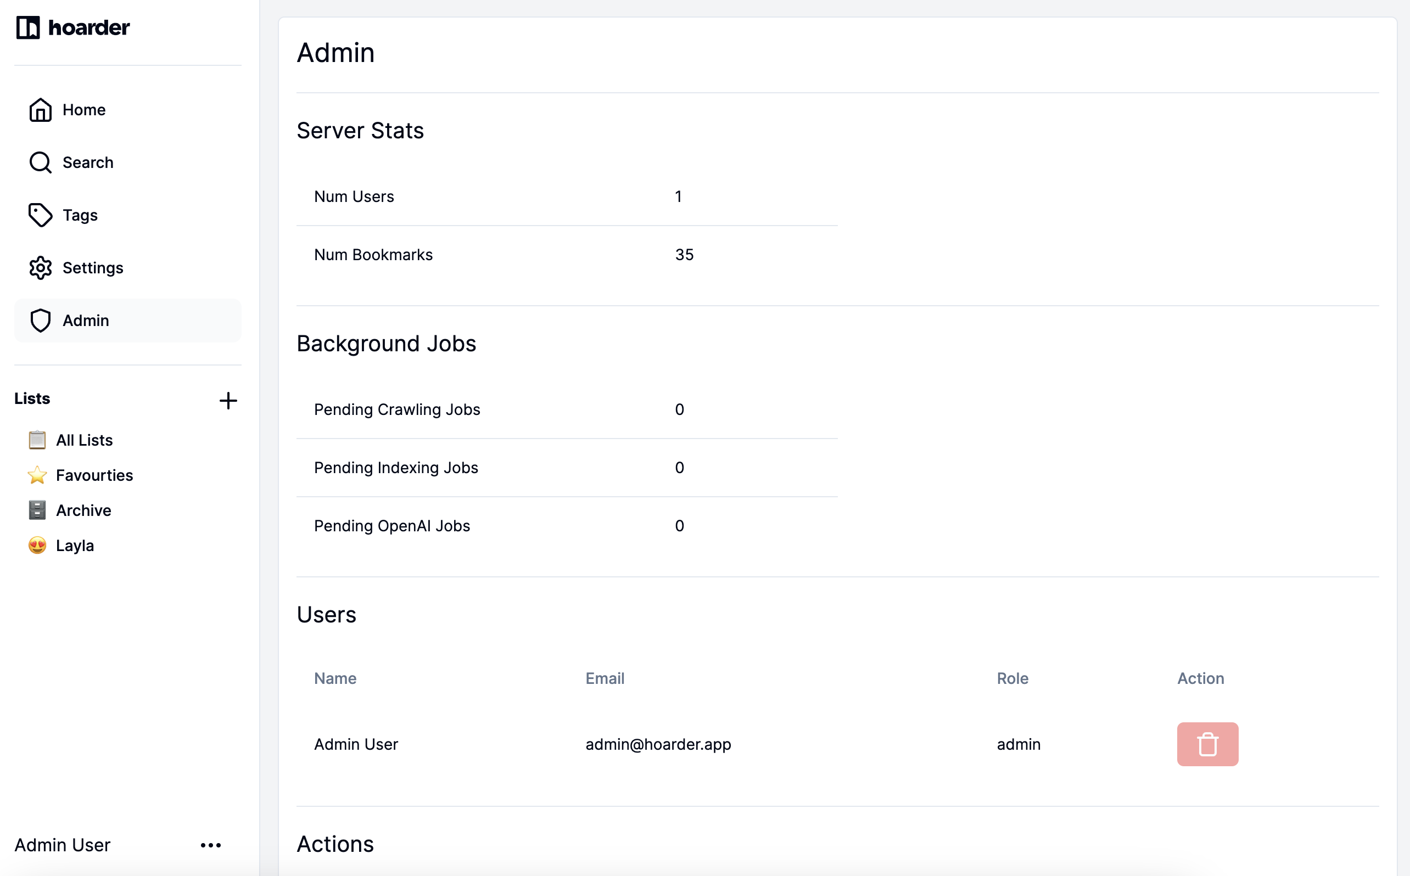
Task: Select Favourties list text
Action: (x=94, y=476)
